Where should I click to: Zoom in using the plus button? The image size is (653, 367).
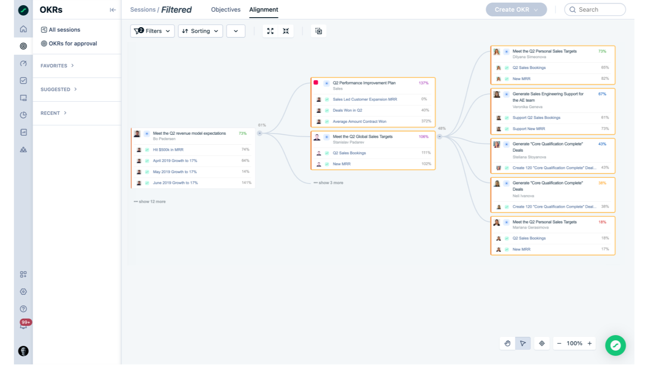pos(590,343)
